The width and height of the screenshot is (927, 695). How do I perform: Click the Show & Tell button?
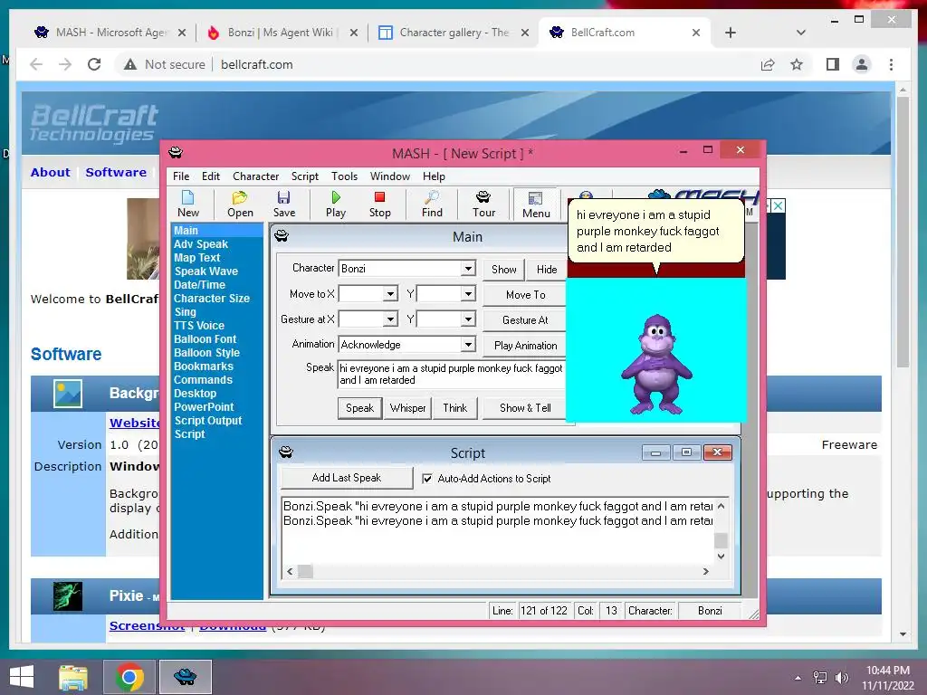tap(525, 408)
